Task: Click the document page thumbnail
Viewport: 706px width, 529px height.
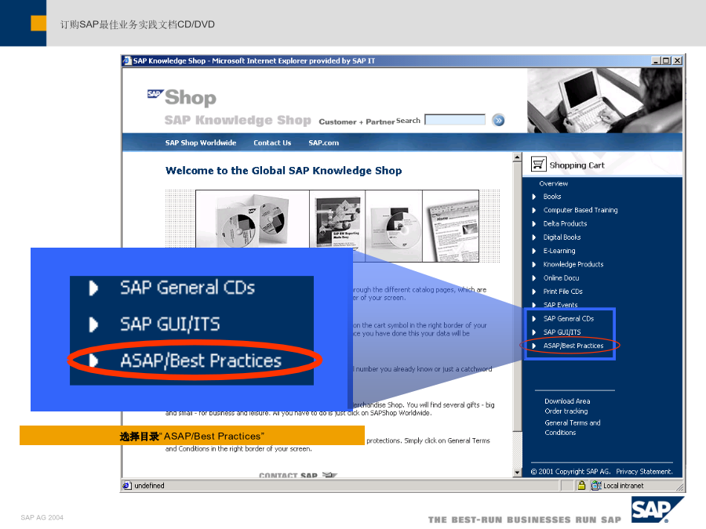Action: (451, 226)
